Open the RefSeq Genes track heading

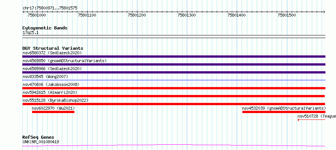coord(39,137)
